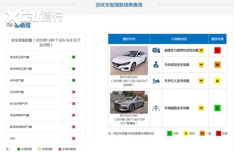
Task: Click 前/后排侧气帘 row label
Action: pos(19,104)
